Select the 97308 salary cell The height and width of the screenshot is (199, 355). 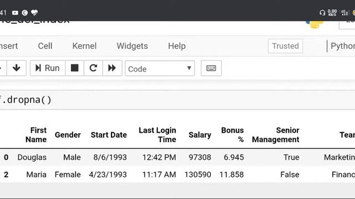coord(200,157)
